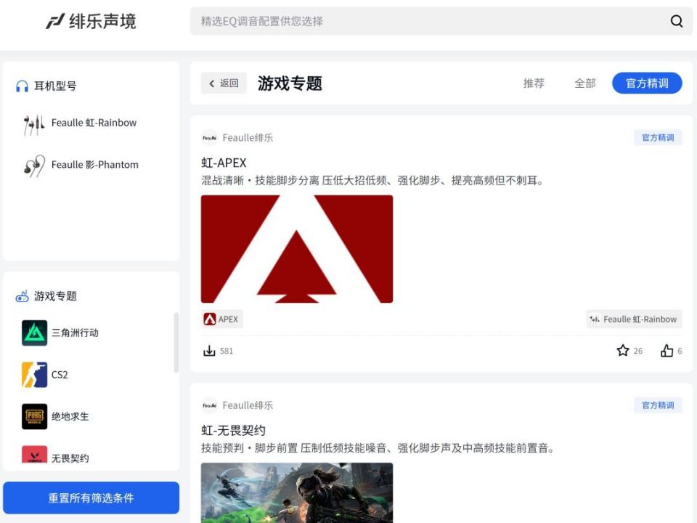Screen dimensions: 697x523
Task: Select the CS2 game icon
Action: tap(34, 375)
